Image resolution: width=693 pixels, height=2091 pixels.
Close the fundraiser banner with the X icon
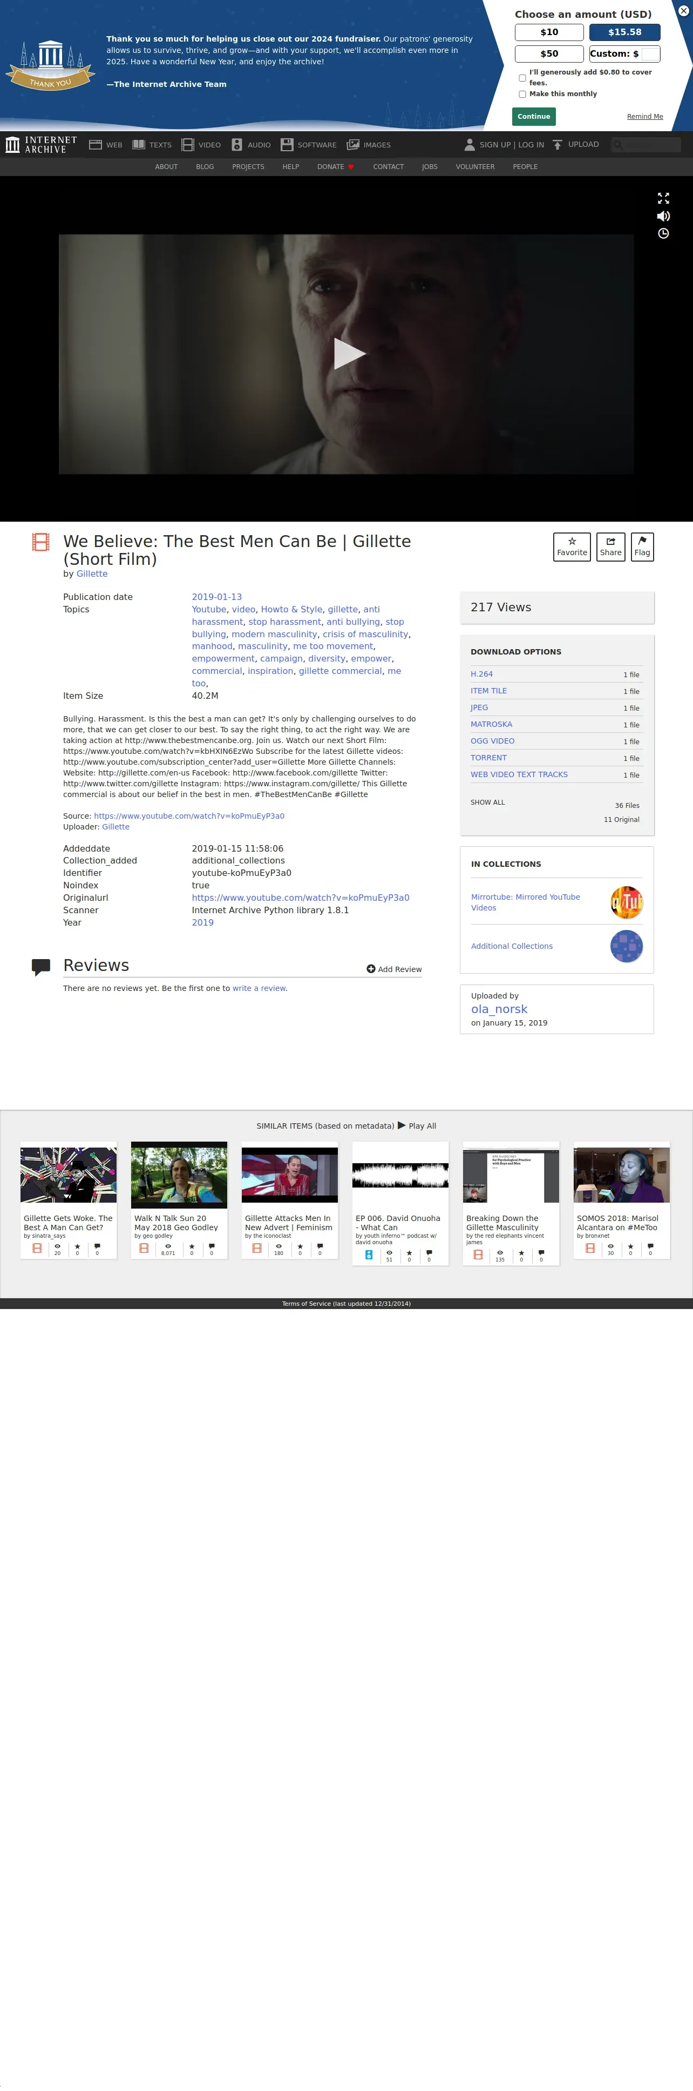click(x=683, y=11)
